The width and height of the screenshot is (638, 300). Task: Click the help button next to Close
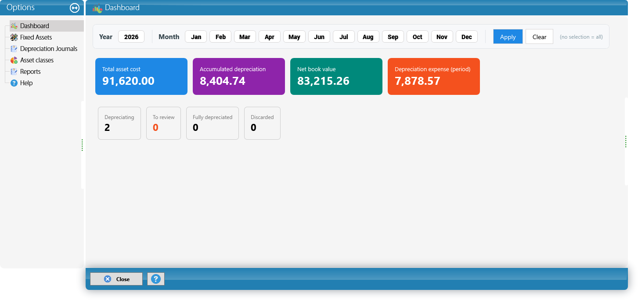(x=156, y=279)
